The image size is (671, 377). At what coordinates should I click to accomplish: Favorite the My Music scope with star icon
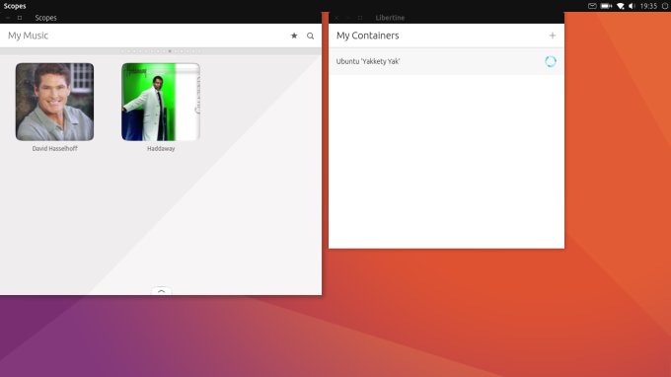pos(294,36)
